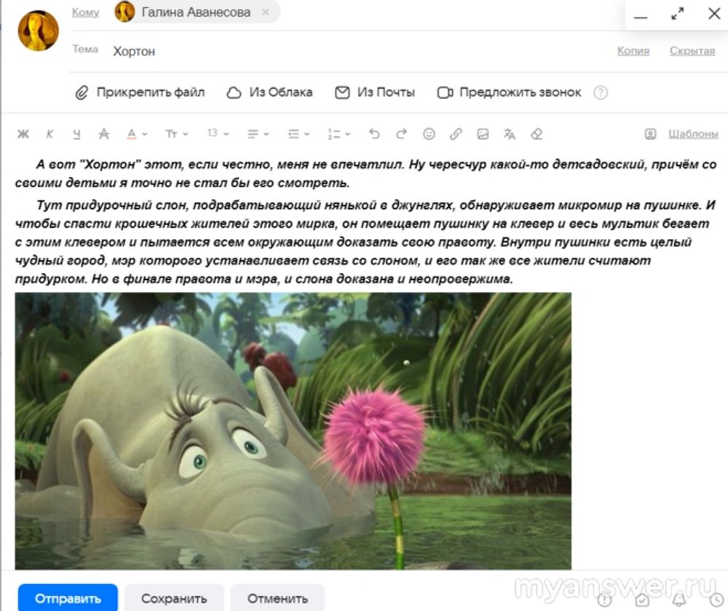Open the font size 13 dropdown
The width and height of the screenshot is (728, 611).
(217, 134)
